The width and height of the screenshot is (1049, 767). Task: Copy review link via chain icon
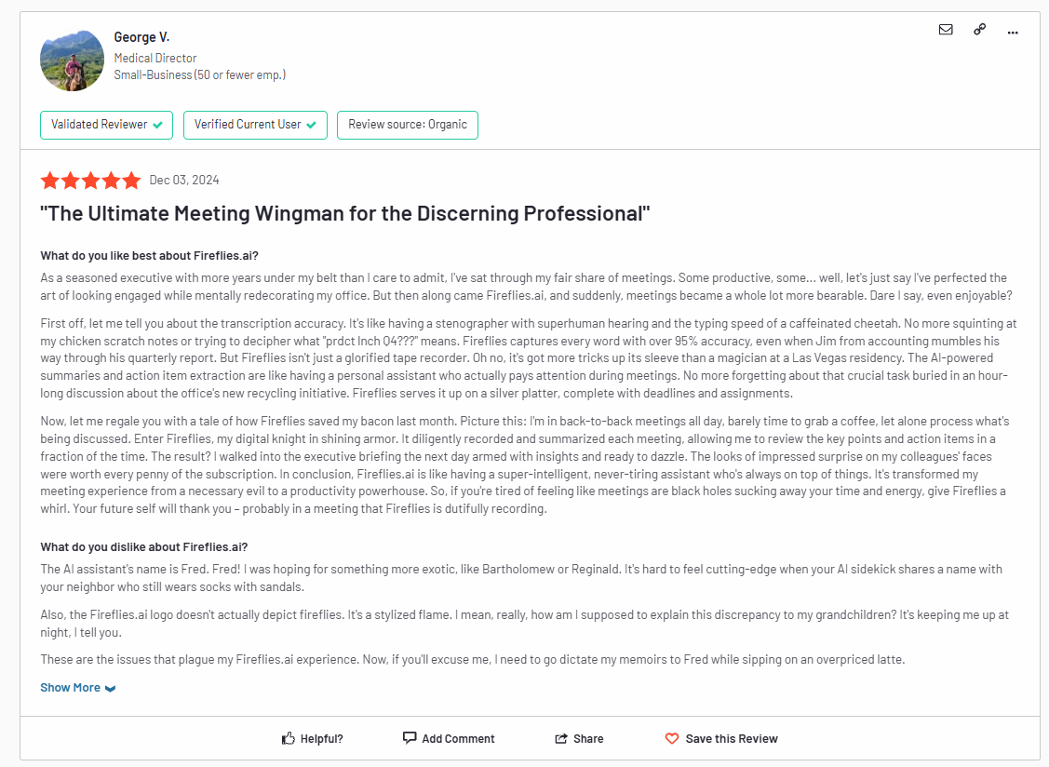click(979, 30)
